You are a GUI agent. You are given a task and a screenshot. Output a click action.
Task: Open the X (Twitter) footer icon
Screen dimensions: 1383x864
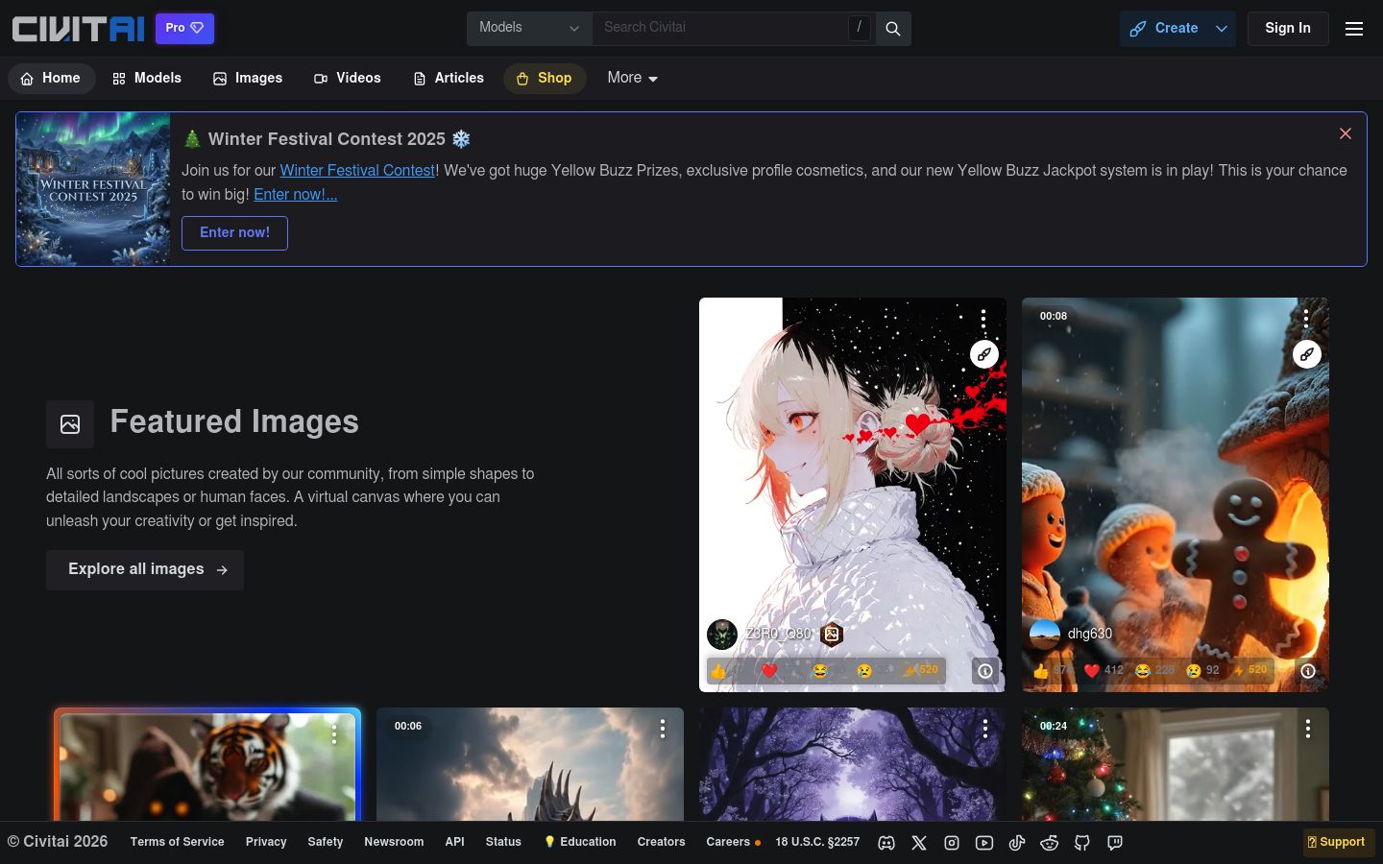click(919, 843)
